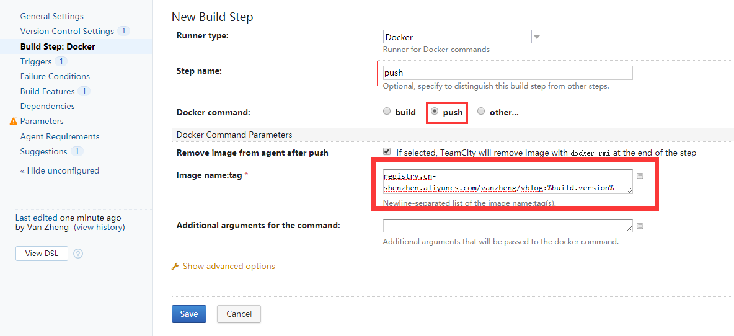Click the Cancel button

(x=239, y=314)
